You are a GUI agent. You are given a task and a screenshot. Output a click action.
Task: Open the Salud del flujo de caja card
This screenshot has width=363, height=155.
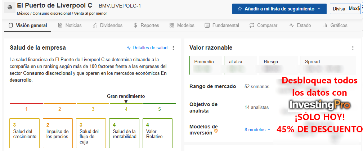91,133
